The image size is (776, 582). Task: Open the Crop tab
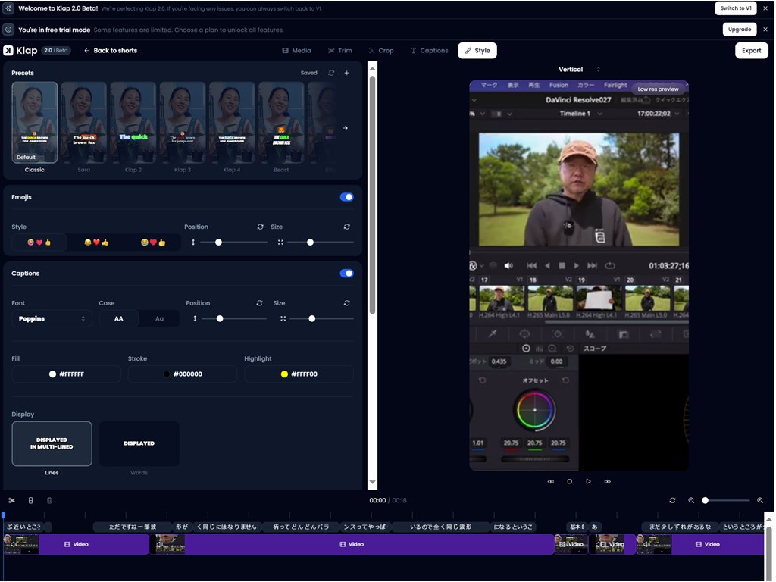click(x=381, y=51)
